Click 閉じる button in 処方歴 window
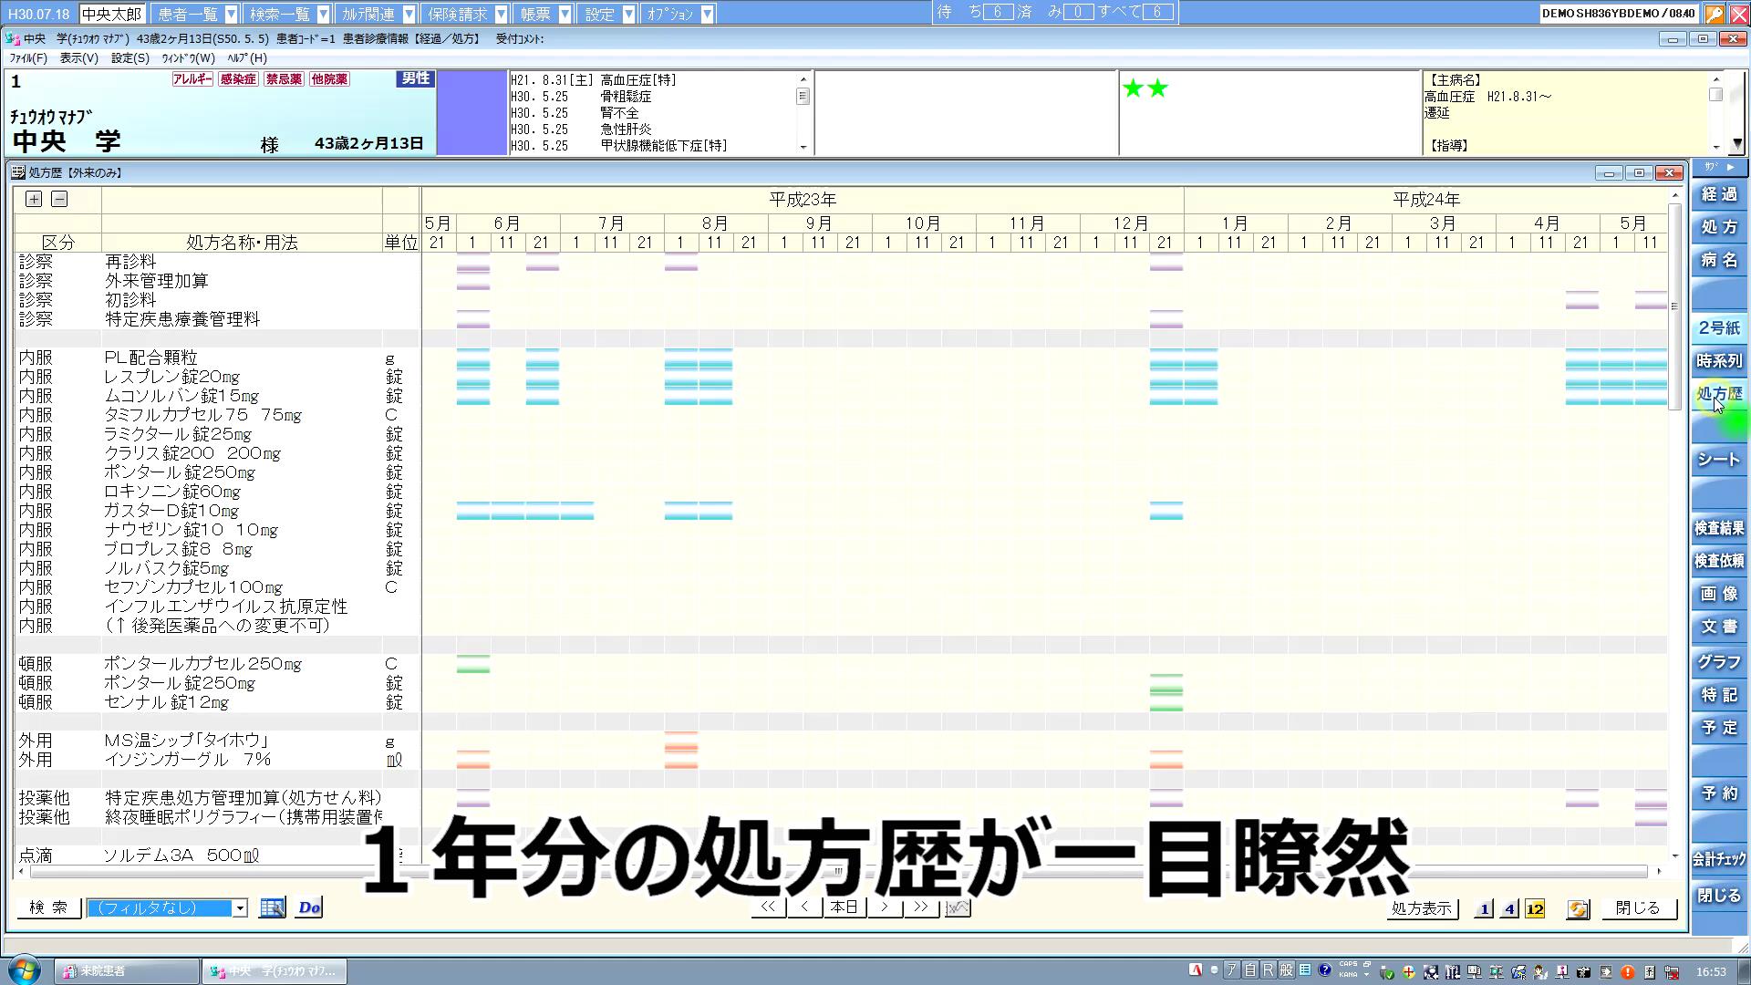The image size is (1751, 985). coord(1638,908)
